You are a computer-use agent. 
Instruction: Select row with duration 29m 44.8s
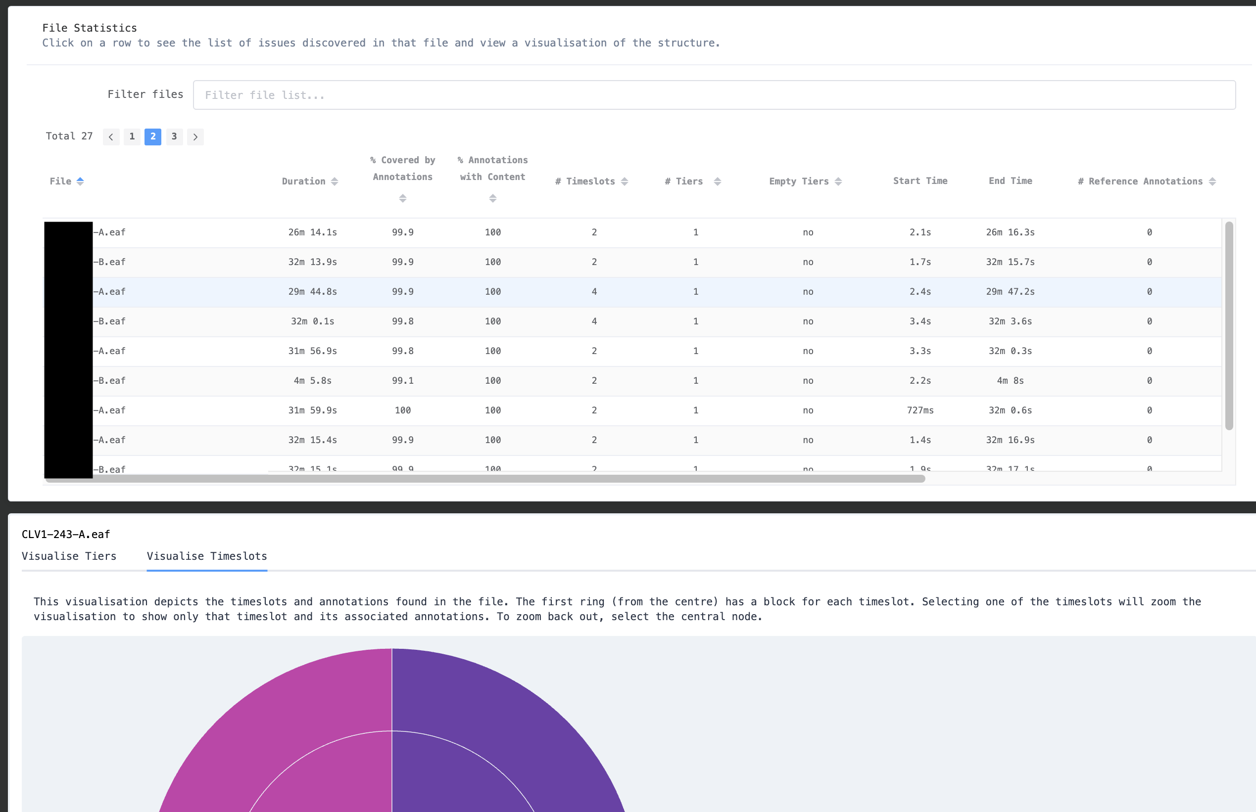tap(632, 292)
